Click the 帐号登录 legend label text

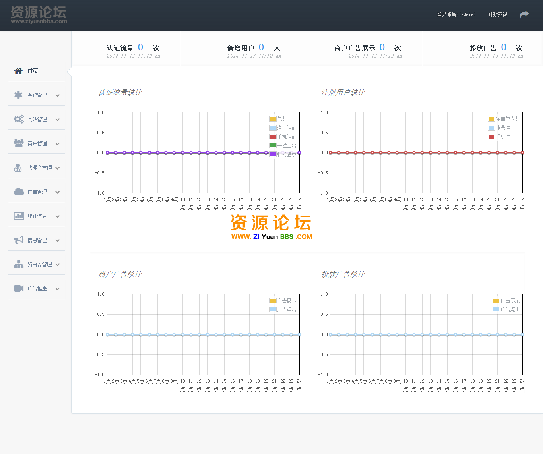pyautogui.click(x=287, y=154)
